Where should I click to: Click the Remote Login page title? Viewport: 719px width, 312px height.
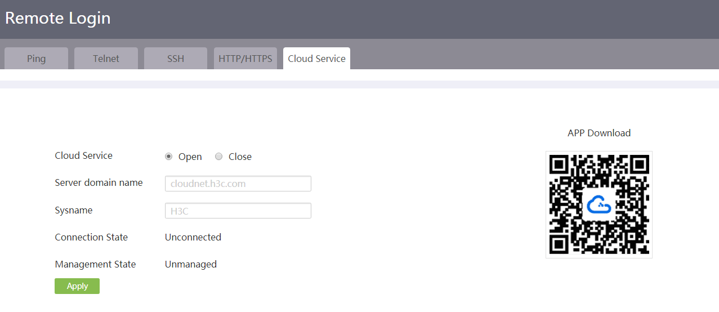58,18
